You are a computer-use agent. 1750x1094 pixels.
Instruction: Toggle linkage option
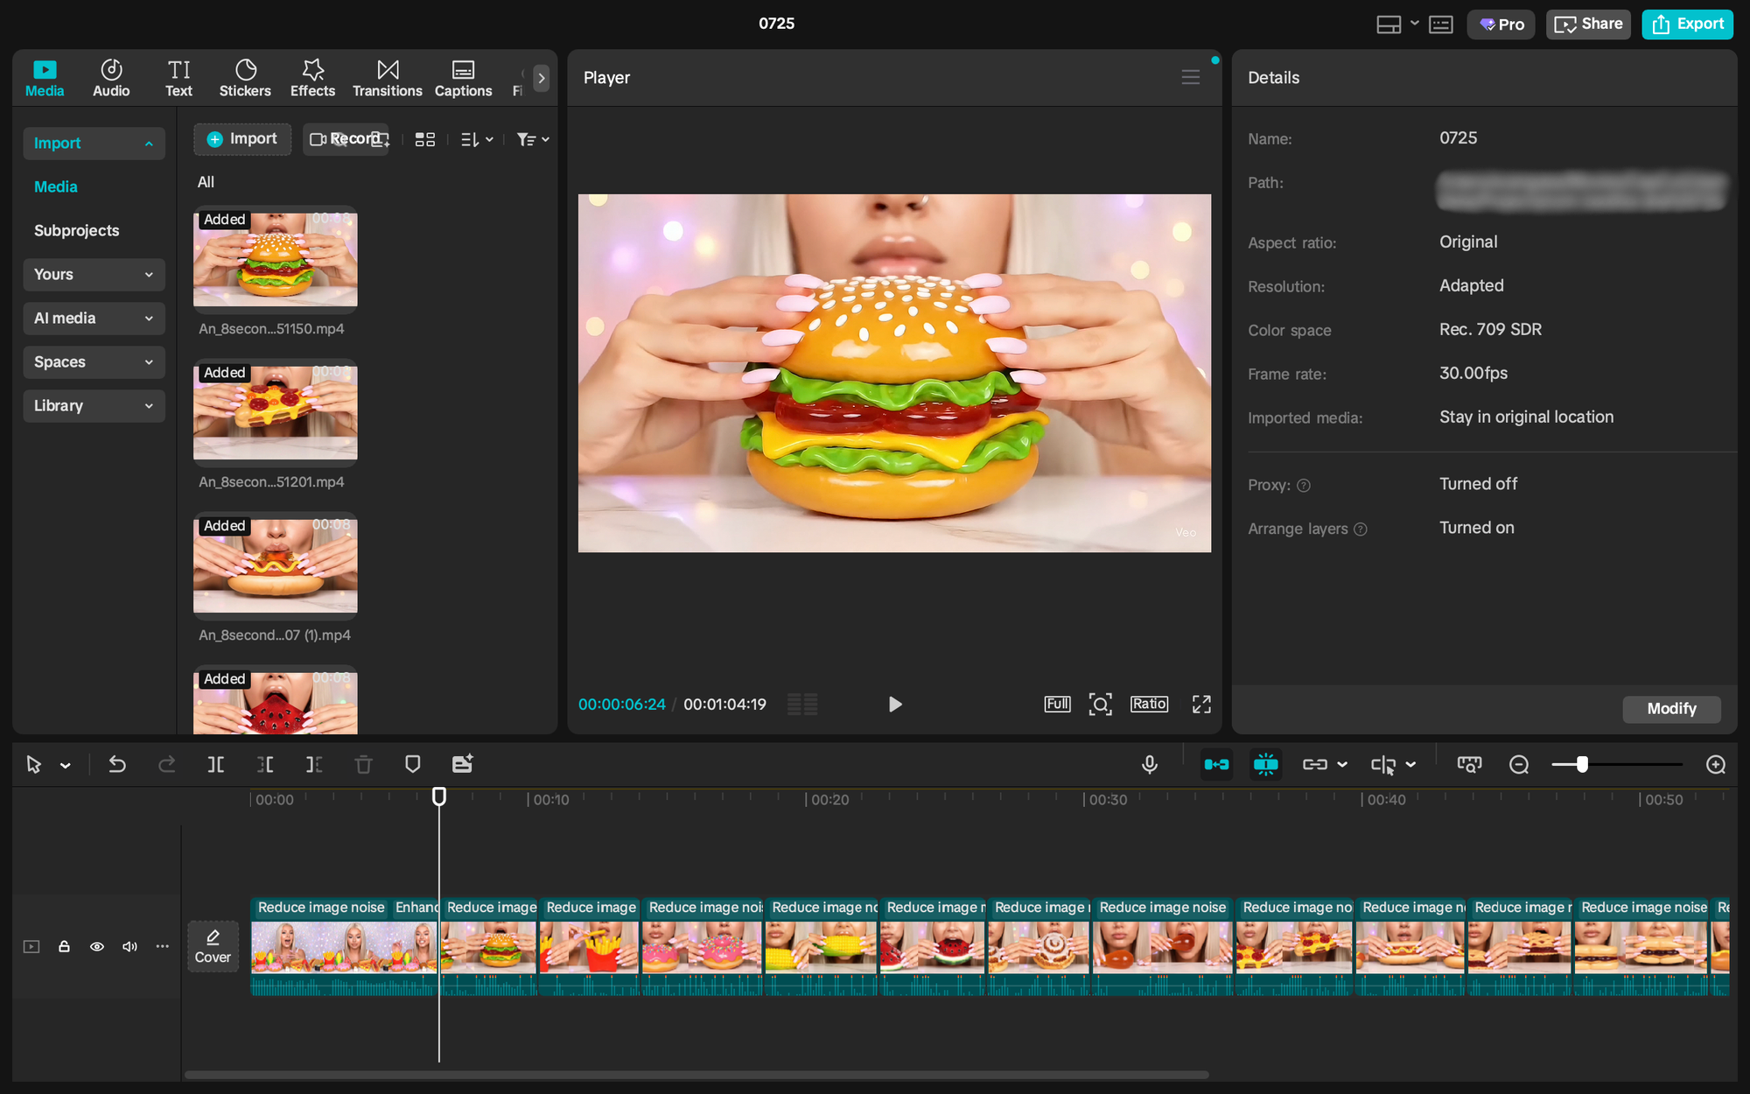(x=1315, y=765)
